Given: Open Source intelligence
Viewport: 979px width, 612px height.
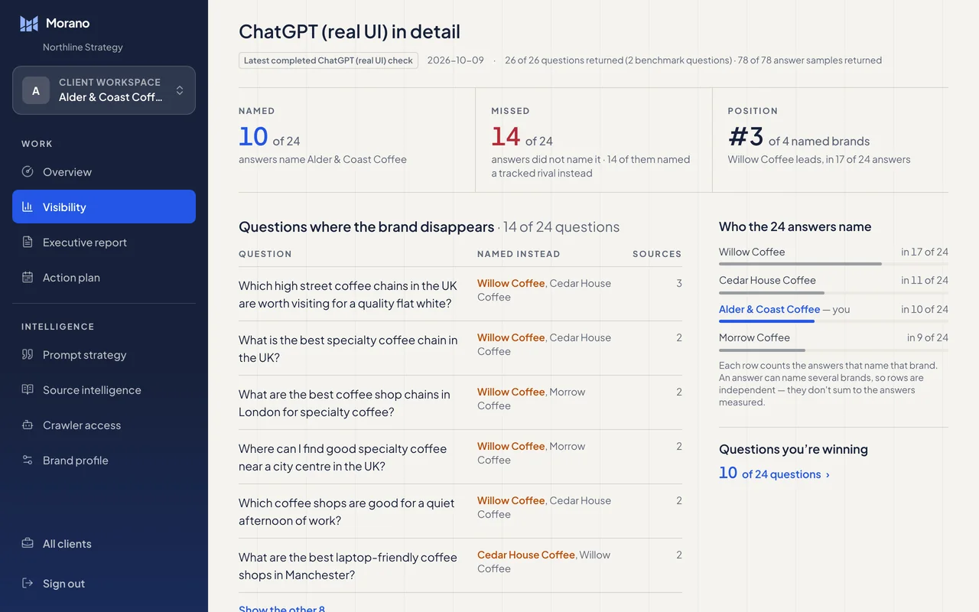Looking at the screenshot, I should tap(104, 389).
